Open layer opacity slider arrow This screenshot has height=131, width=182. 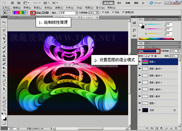point(179,51)
